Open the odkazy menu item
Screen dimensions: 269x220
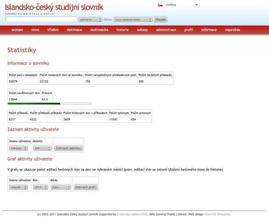pyautogui.click(x=142, y=30)
